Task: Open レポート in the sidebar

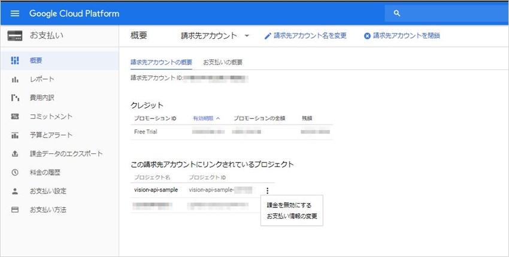Action: [x=60, y=79]
